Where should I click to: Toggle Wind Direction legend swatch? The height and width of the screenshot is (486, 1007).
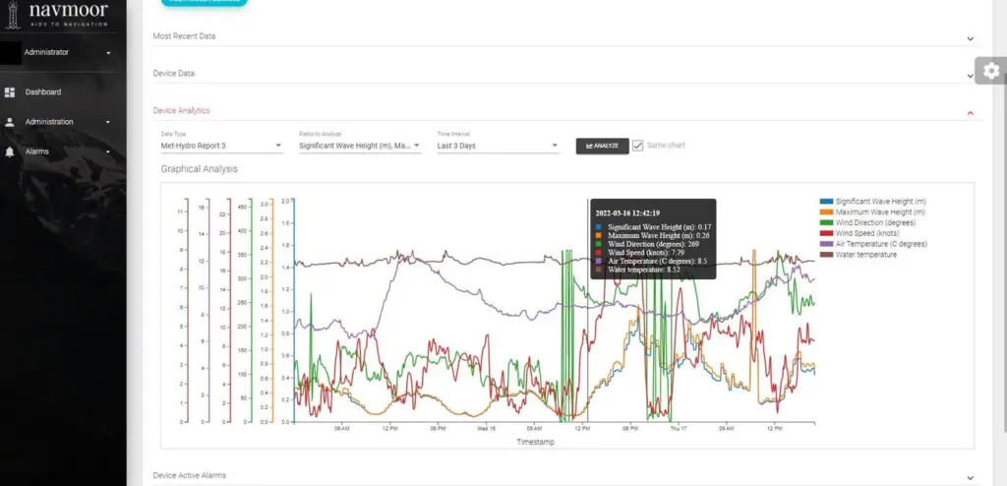[x=826, y=222]
